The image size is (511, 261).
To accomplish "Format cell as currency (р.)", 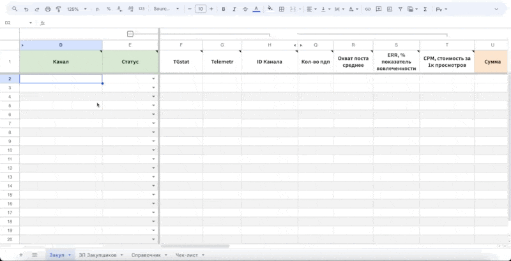I will [98, 9].
